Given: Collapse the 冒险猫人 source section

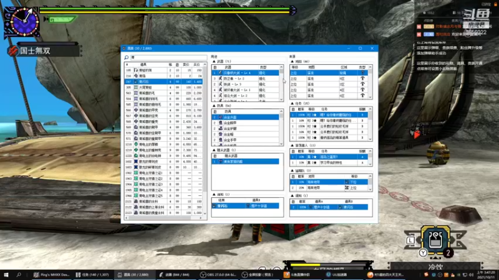Looking at the screenshot, I should (x=292, y=146).
